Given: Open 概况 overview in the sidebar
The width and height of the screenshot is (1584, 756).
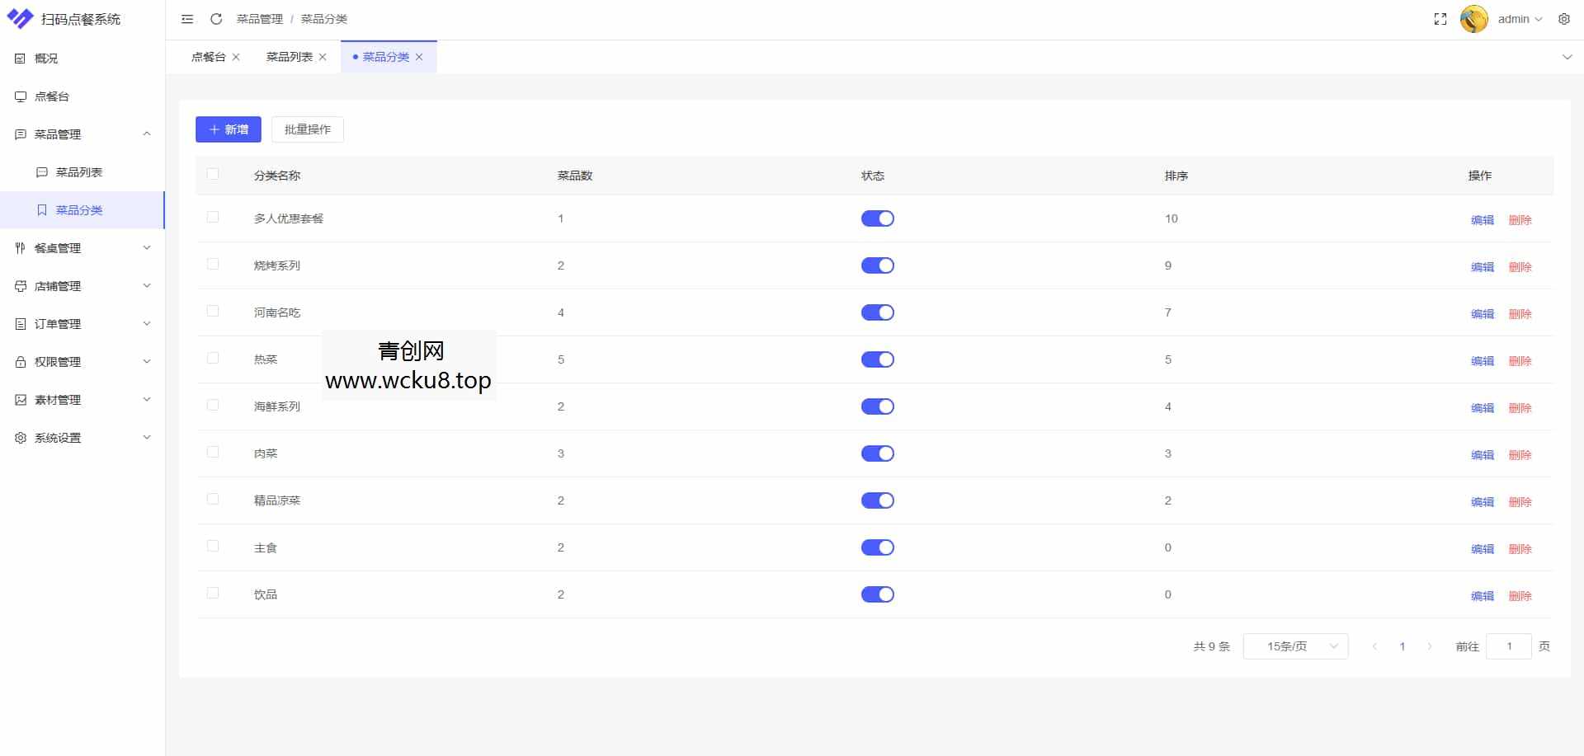Looking at the screenshot, I should coord(46,59).
